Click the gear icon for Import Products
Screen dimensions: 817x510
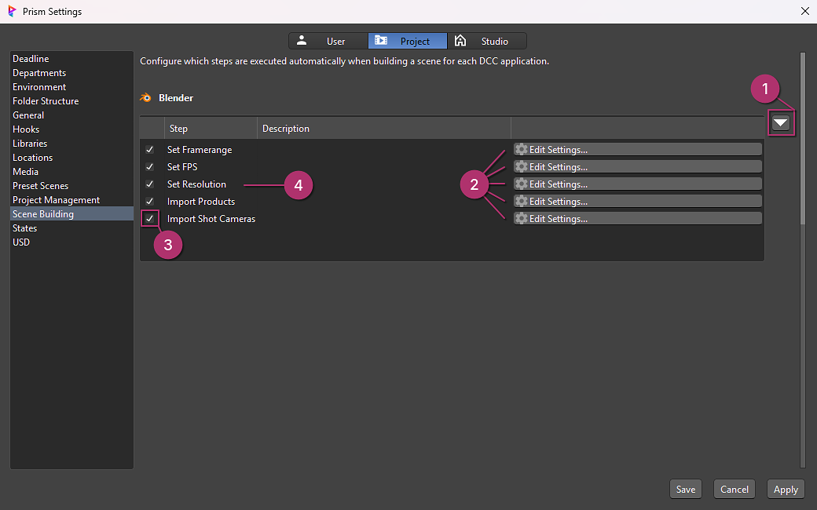click(521, 201)
